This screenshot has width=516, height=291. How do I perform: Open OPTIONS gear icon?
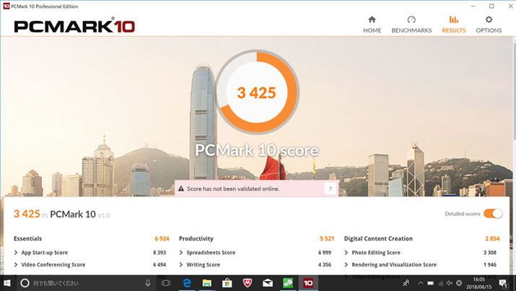coord(489,20)
